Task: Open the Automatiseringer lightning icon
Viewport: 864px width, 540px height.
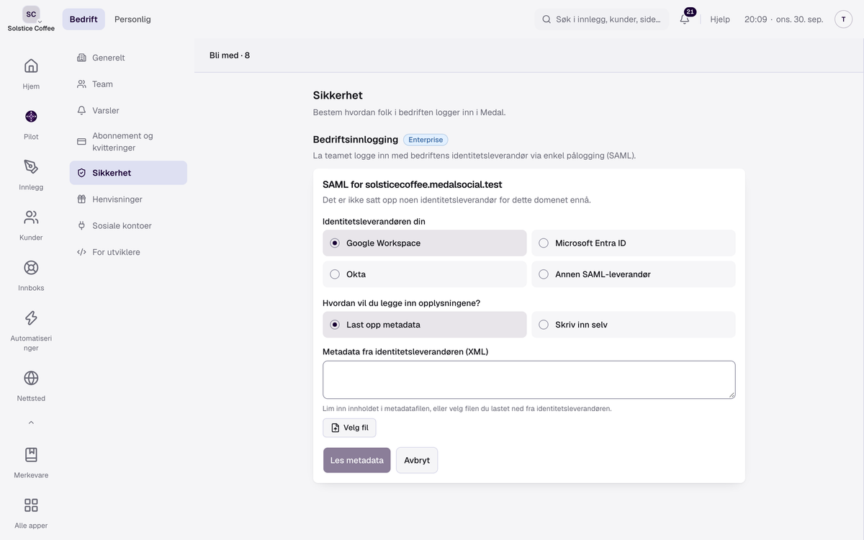Action: pos(31,318)
